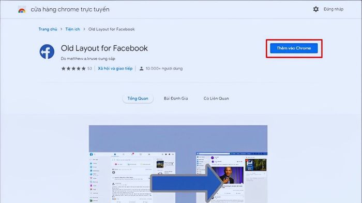Click the Chrome Web Store rainbow logo
This screenshot has height=203, width=362.
pos(22,10)
